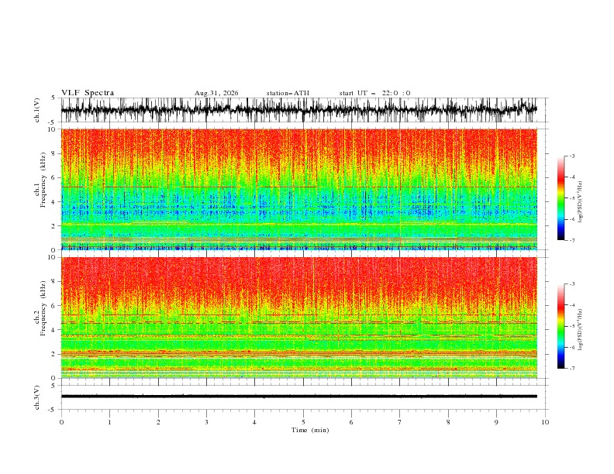Click the ch.1 spectrogram color bar
The height and width of the screenshot is (474, 614).
561,198
